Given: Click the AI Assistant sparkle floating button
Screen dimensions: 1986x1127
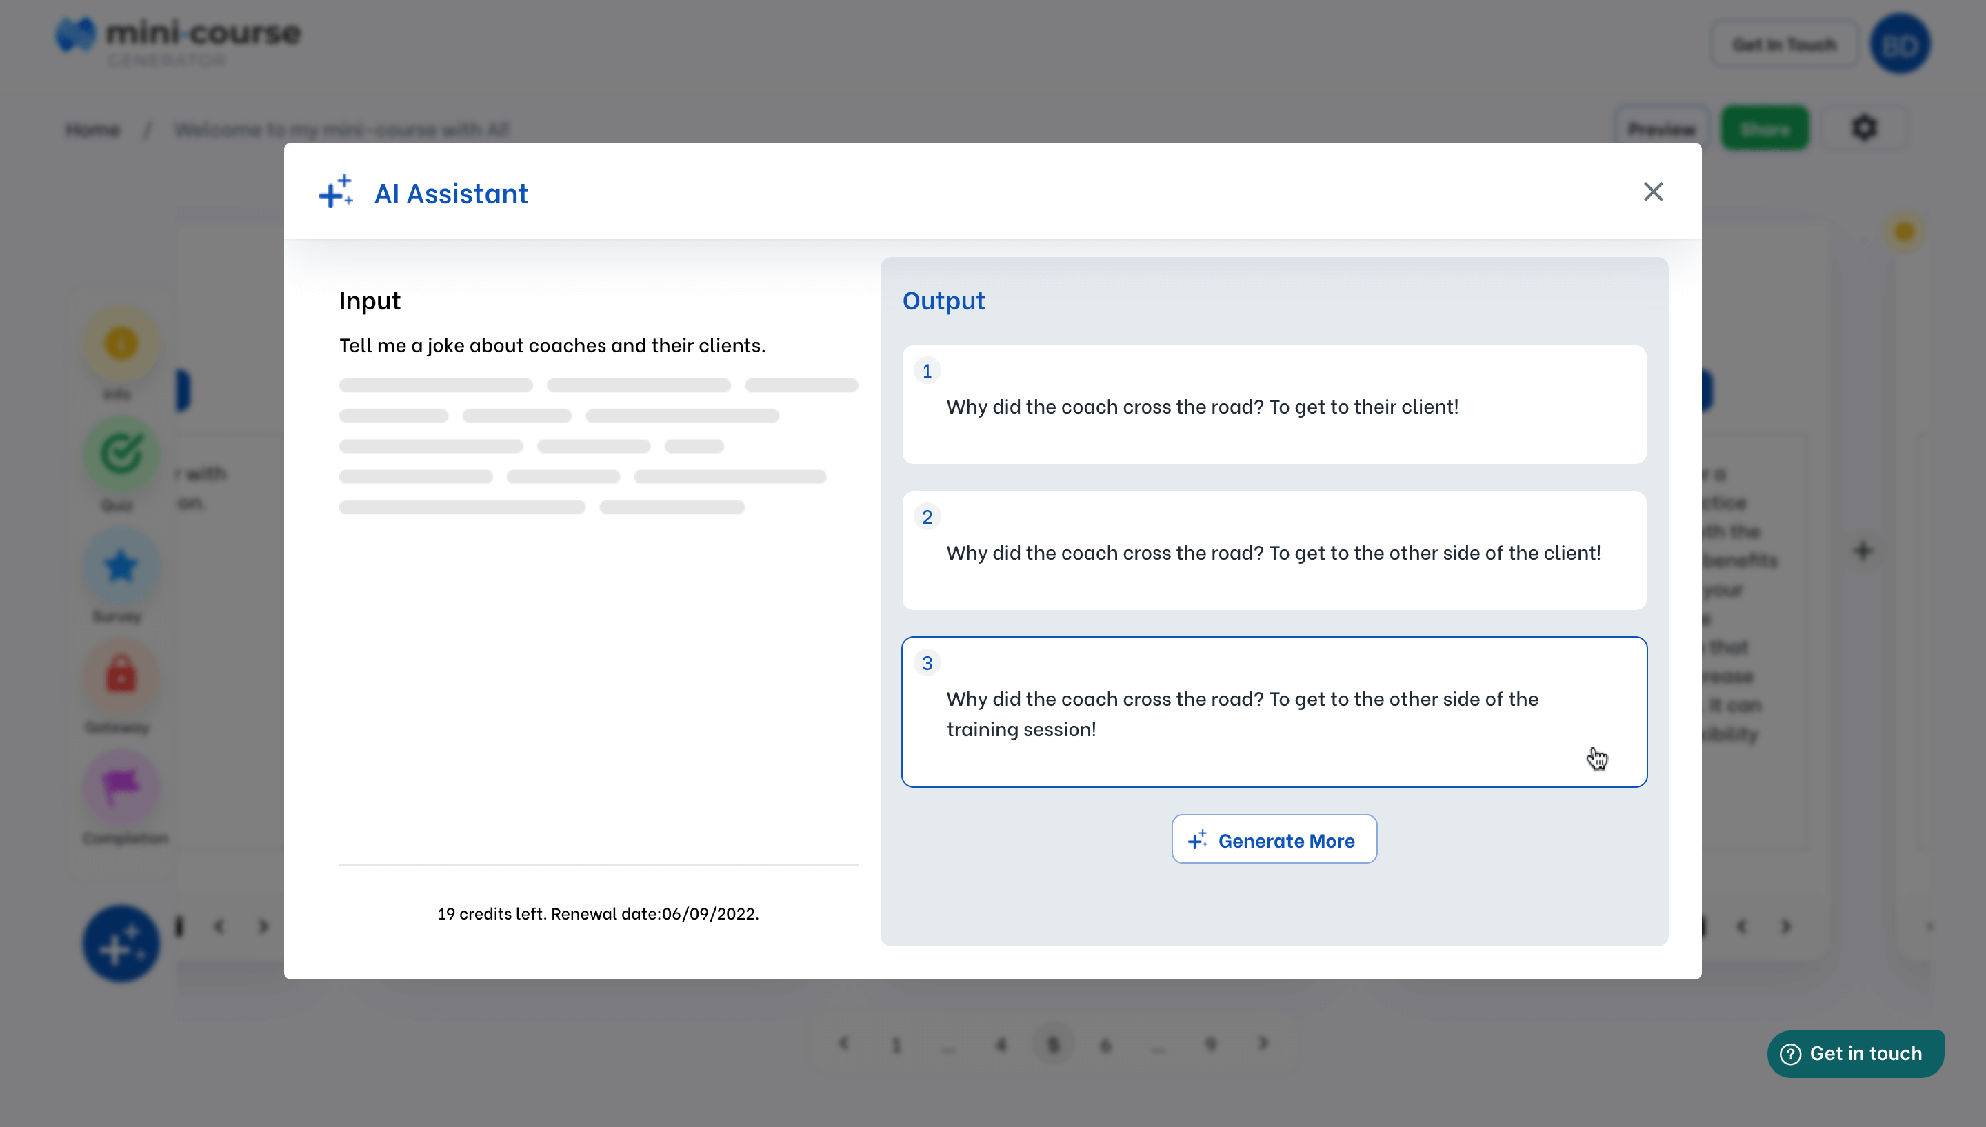Looking at the screenshot, I should pos(121,945).
